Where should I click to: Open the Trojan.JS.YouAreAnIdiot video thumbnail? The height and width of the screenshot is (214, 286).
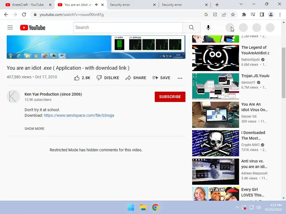pyautogui.click(x=216, y=86)
